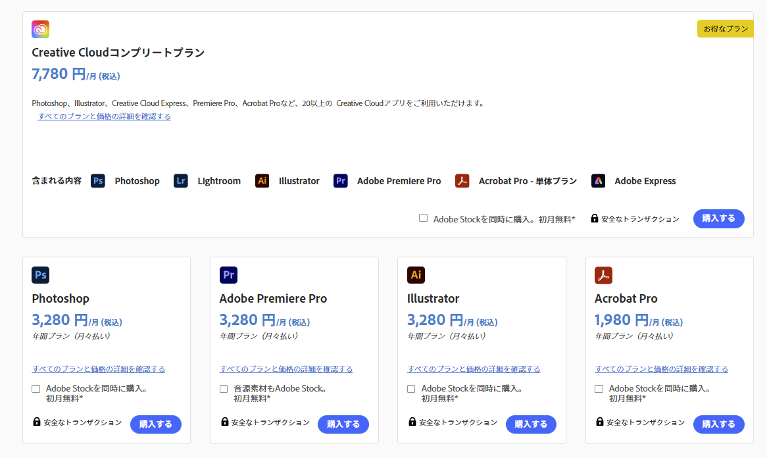Click the Creative Cloud rainbow logo icon

[x=41, y=30]
